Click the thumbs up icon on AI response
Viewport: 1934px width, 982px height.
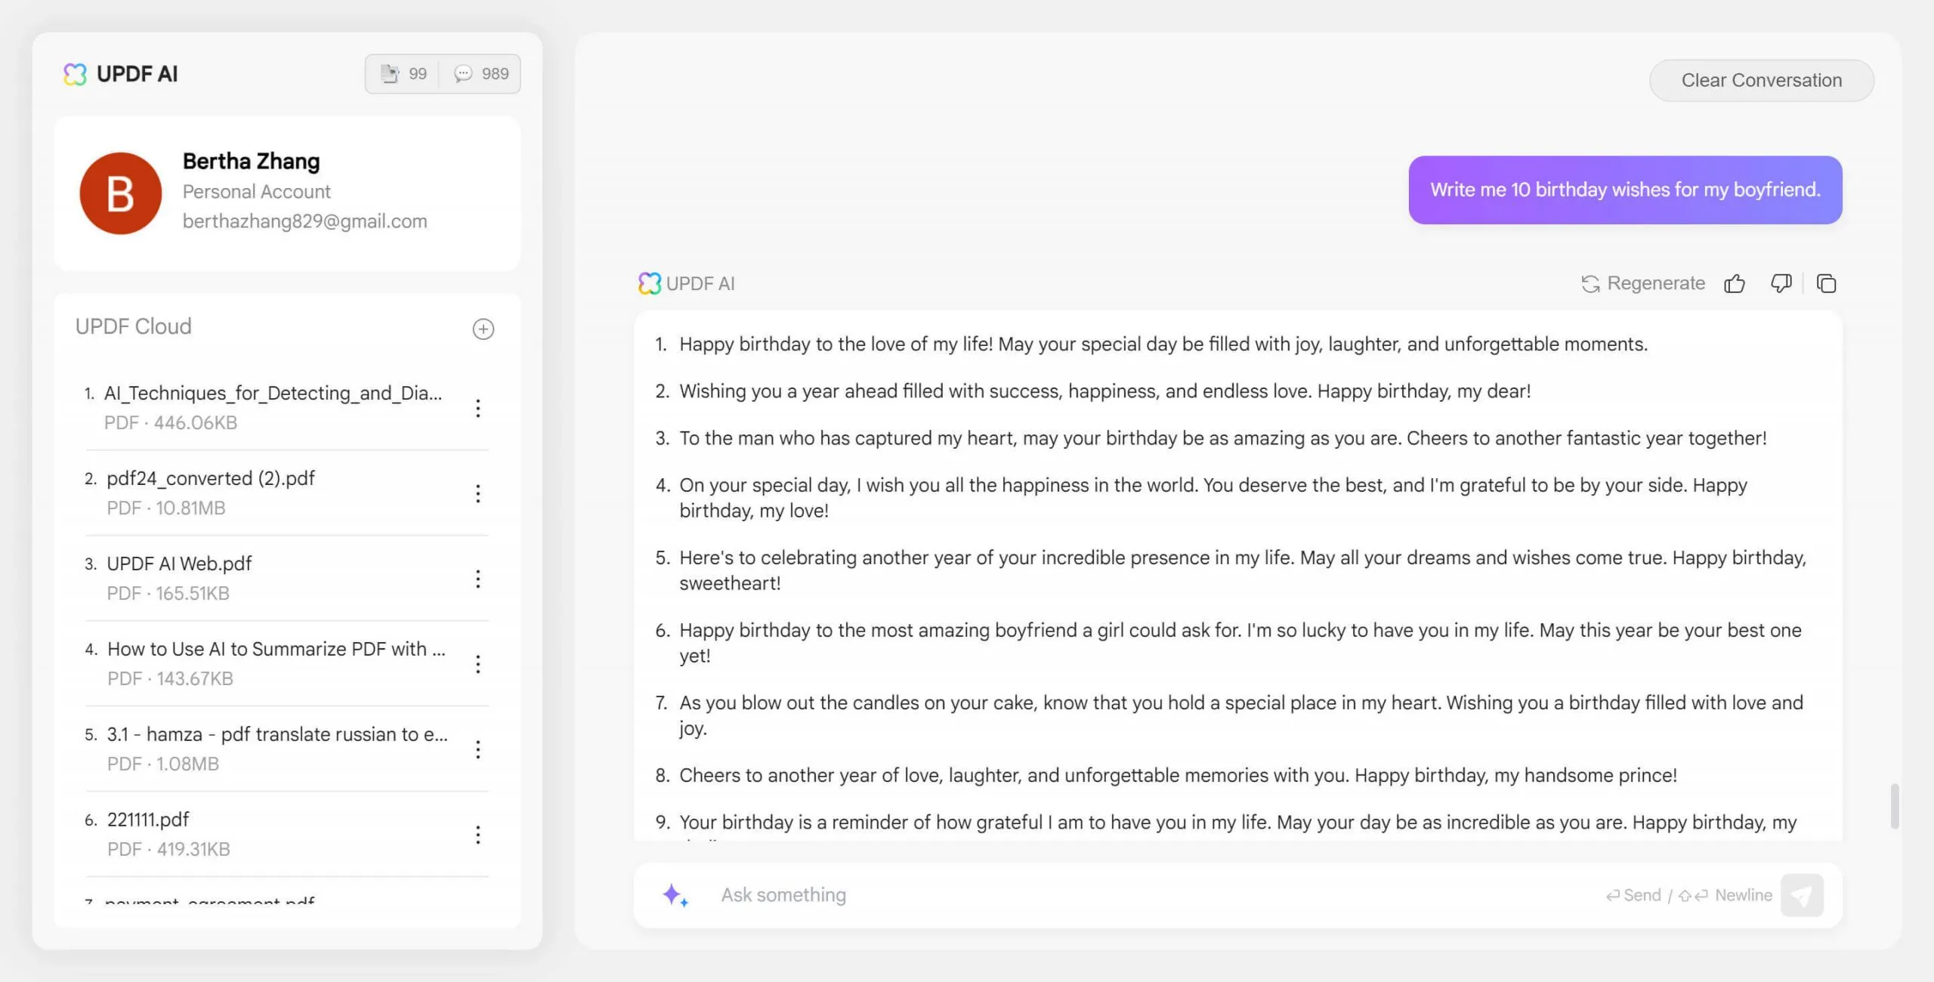1735,282
